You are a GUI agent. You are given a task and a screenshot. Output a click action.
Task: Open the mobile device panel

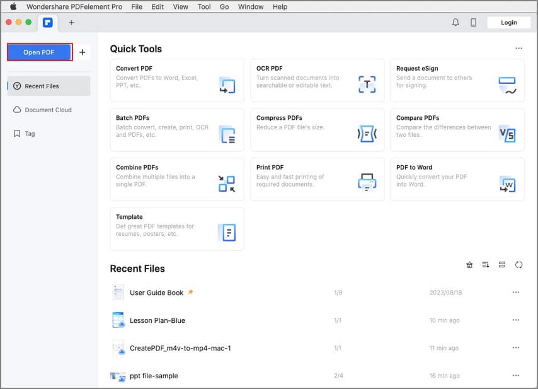pyautogui.click(x=473, y=22)
